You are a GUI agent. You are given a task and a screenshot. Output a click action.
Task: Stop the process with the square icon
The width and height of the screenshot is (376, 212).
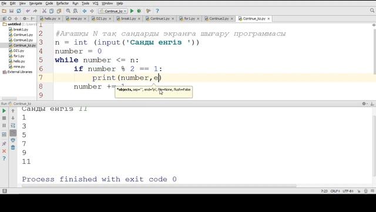(4, 118)
